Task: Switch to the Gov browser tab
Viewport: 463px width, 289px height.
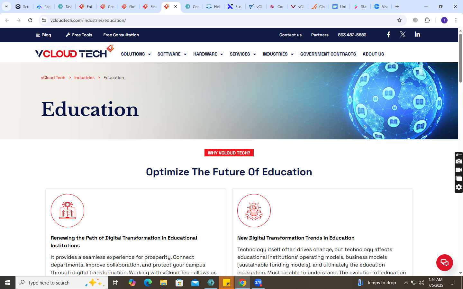Action: (128, 6)
